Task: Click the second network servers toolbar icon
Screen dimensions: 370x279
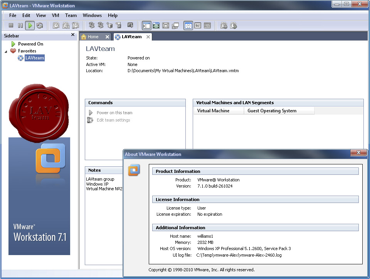Action: point(101,25)
